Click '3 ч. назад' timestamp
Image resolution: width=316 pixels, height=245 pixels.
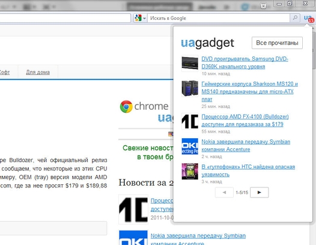[x=211, y=181]
